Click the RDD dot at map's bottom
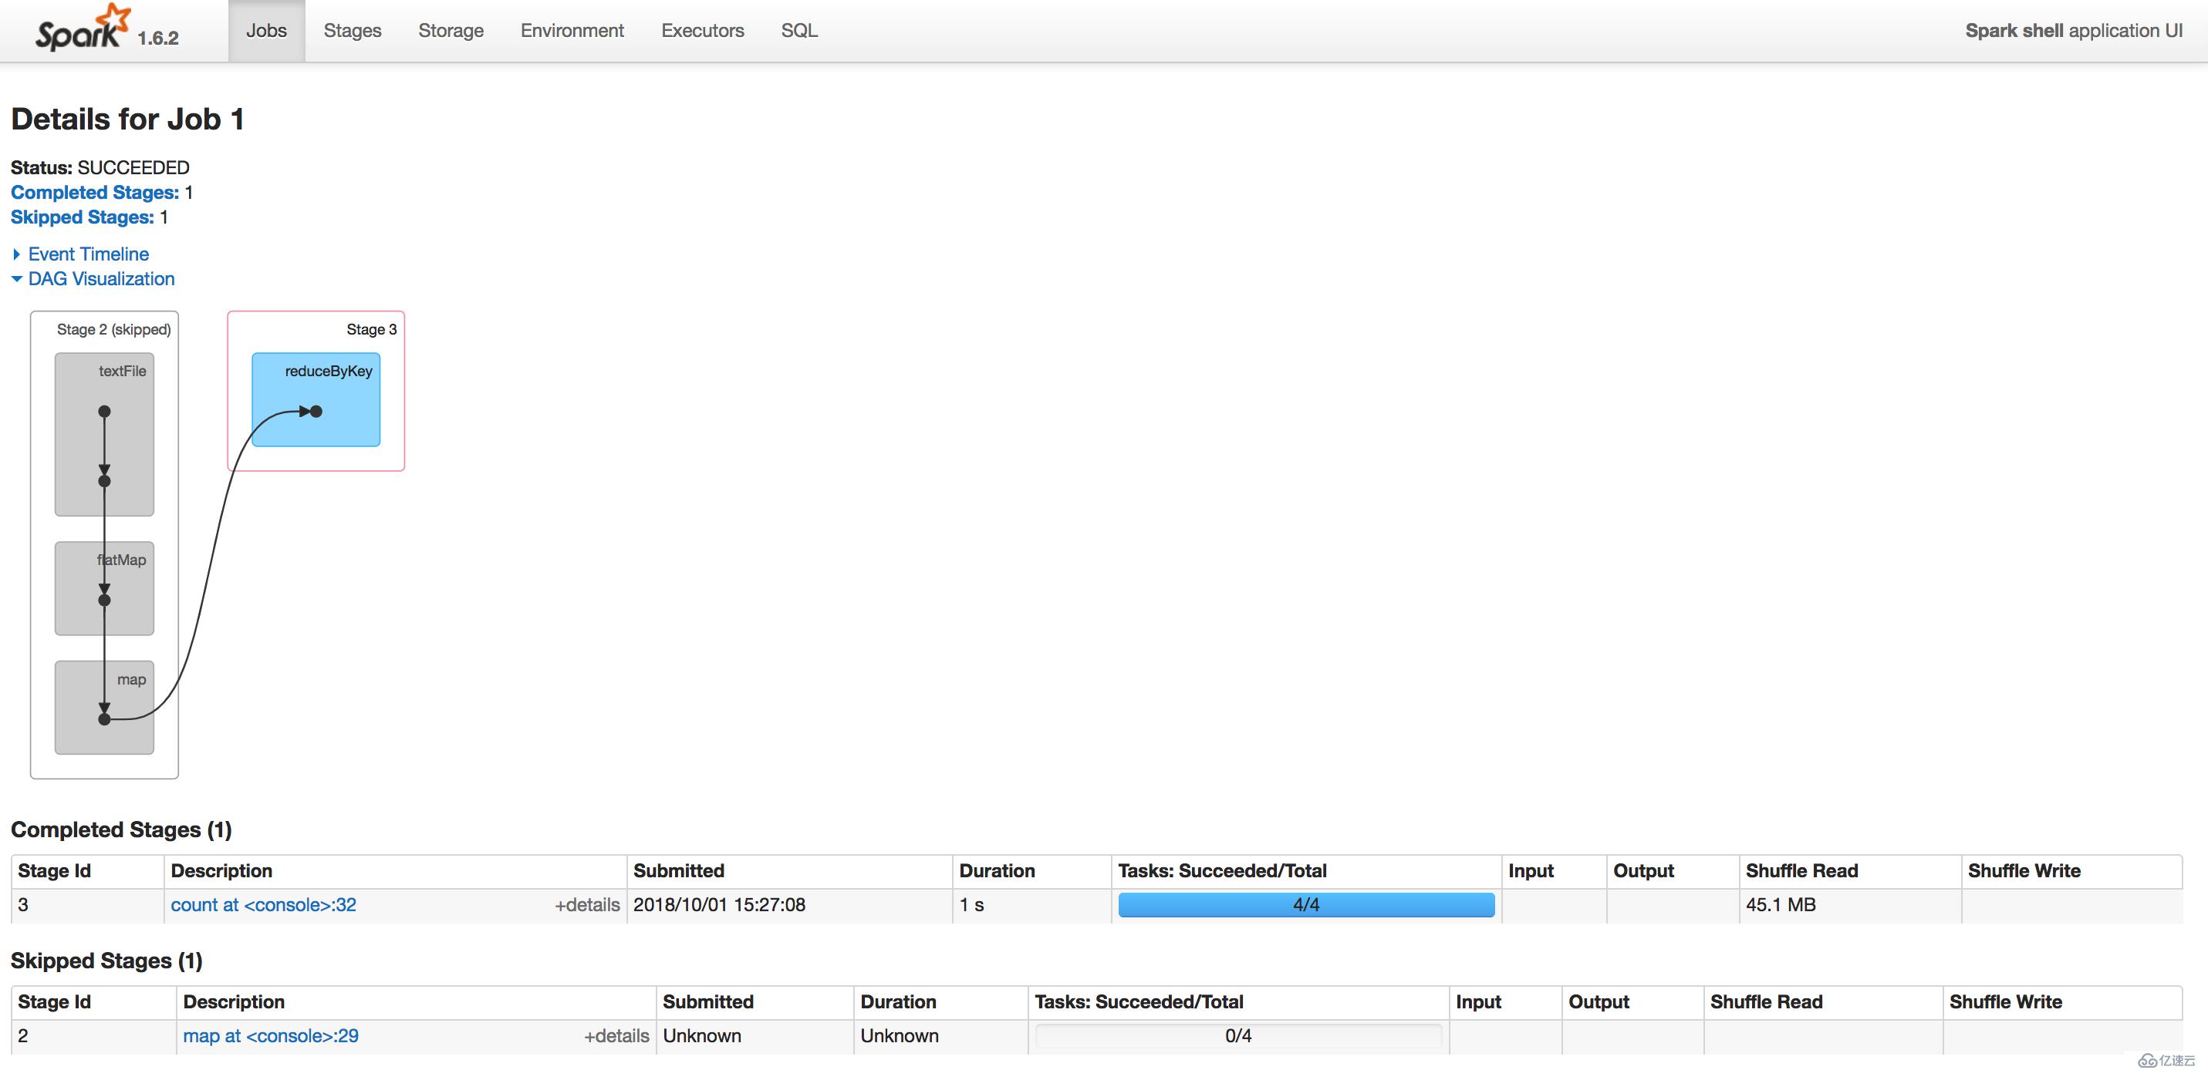 pos(105,718)
